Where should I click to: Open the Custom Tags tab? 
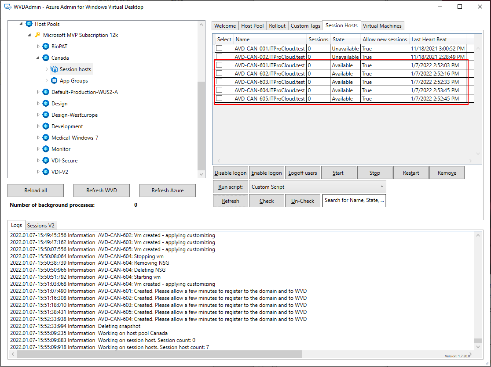(305, 26)
